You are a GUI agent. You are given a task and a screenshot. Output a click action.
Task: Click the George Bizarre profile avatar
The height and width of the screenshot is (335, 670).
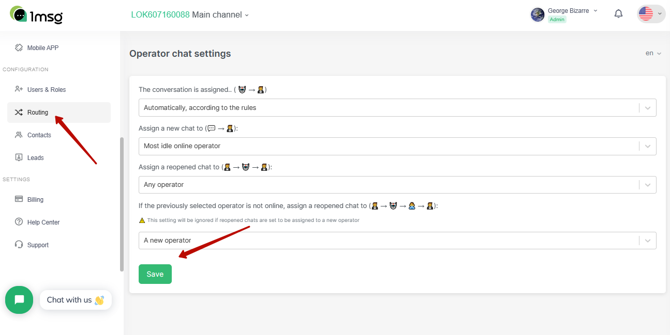click(x=538, y=14)
